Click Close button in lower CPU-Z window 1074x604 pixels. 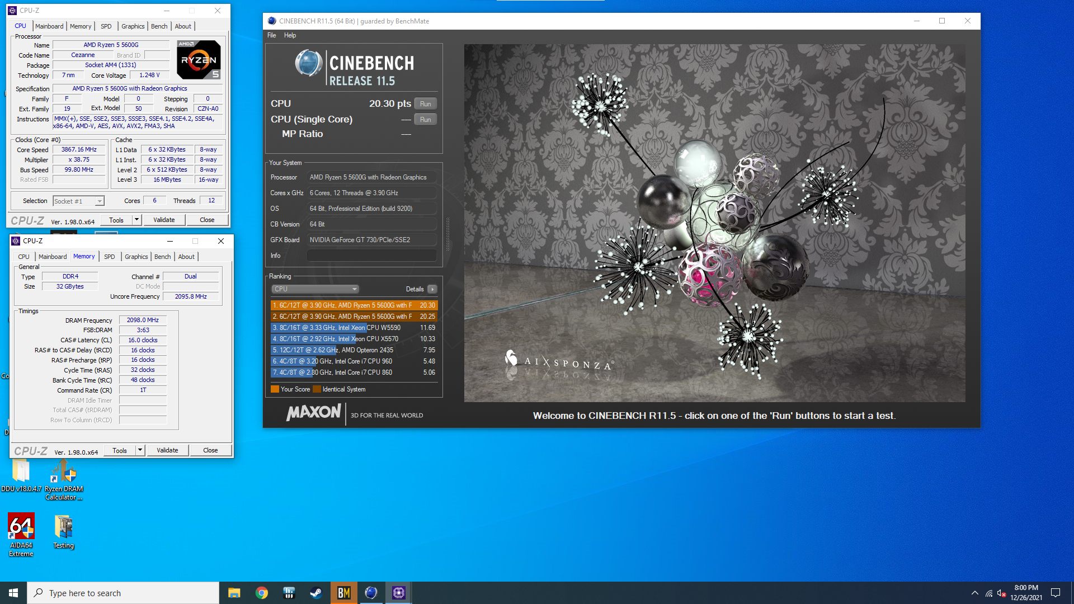[210, 450]
